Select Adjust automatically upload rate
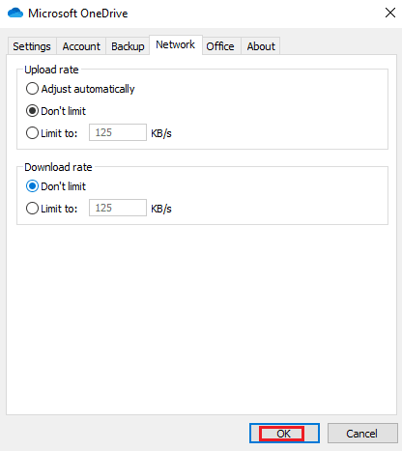This screenshot has height=451, width=402. (80, 89)
